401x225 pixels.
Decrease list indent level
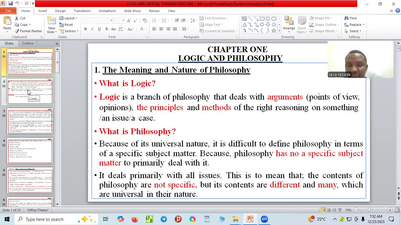(x=177, y=20)
